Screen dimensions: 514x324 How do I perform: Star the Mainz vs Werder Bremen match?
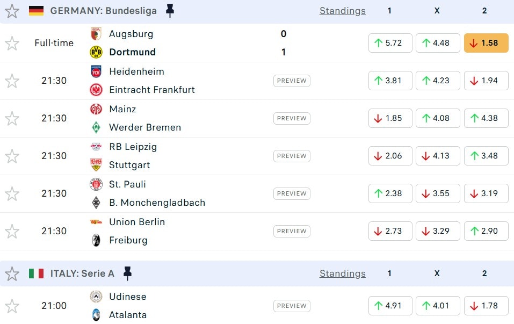click(x=12, y=118)
